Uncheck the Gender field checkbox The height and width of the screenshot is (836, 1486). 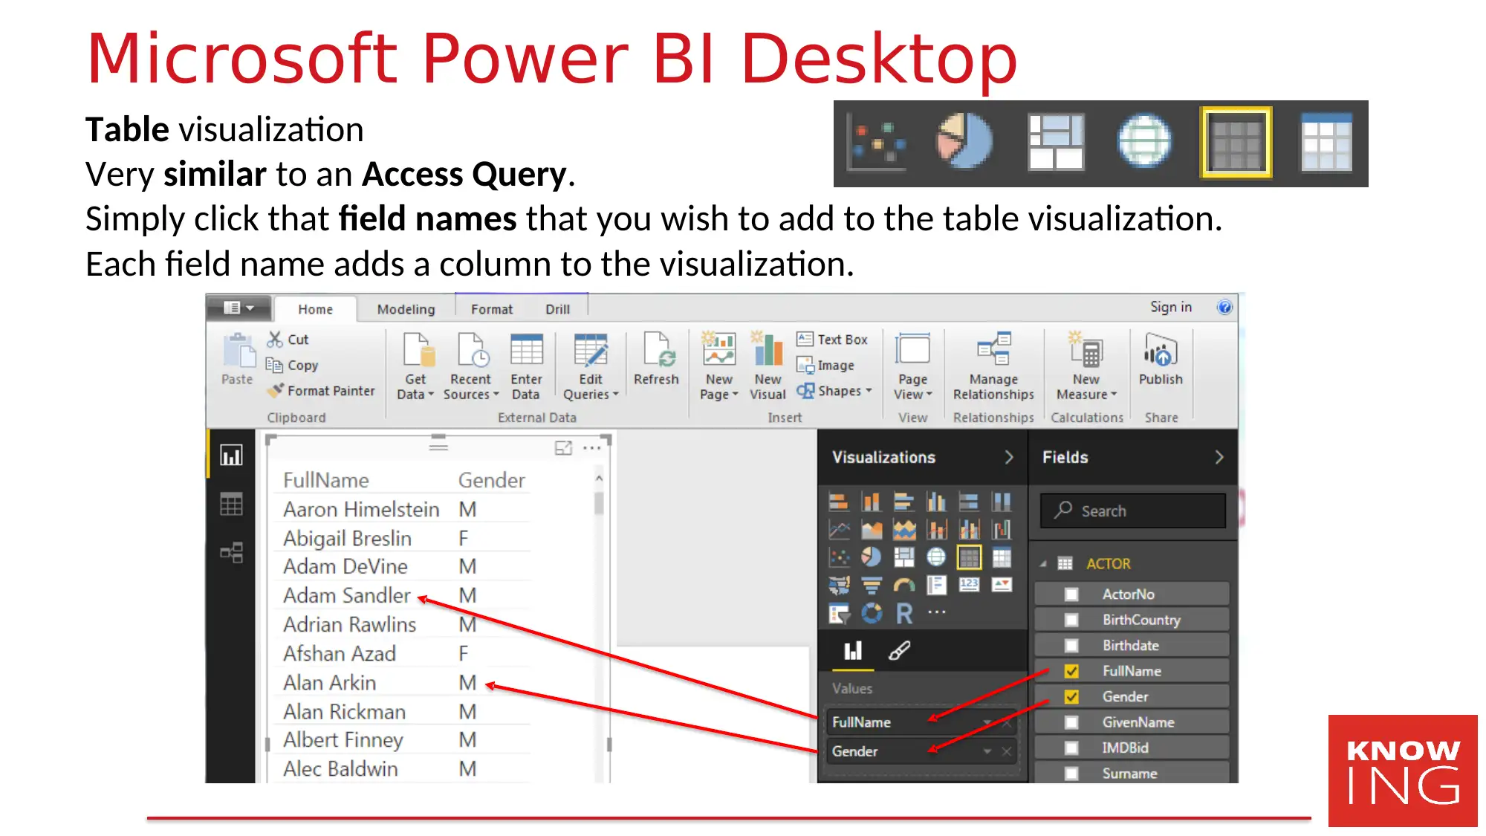point(1071,696)
